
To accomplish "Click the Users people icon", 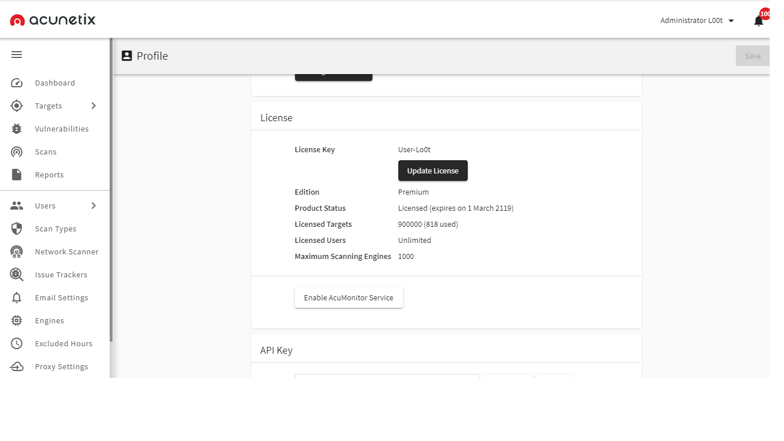I will [x=17, y=206].
